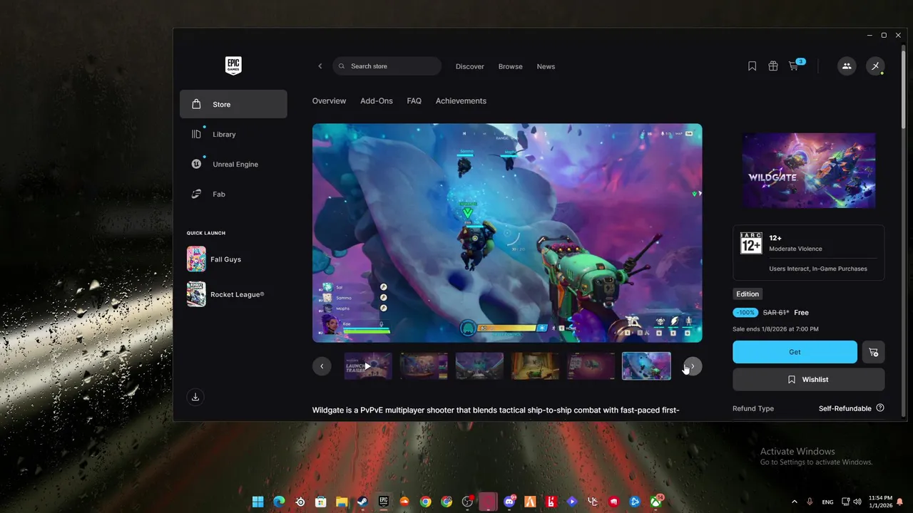This screenshot has height=513, width=913.
Task: Open News in the top navigation
Action: [546, 66]
